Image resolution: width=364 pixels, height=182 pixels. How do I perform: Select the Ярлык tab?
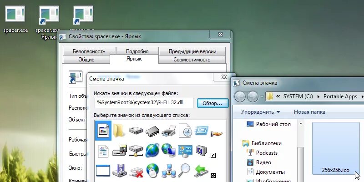134,59
